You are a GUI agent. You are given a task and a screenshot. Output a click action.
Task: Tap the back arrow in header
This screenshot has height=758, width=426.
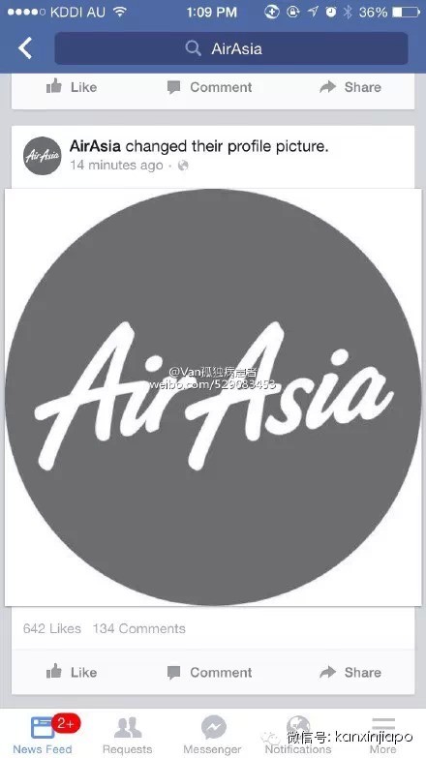(x=25, y=48)
